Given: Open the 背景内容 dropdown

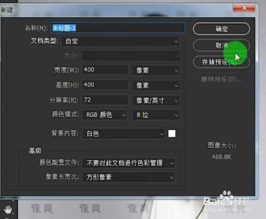Looking at the screenshot, I should click(x=123, y=134).
